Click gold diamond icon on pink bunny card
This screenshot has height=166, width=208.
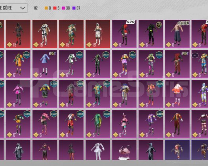pos(116,135)
